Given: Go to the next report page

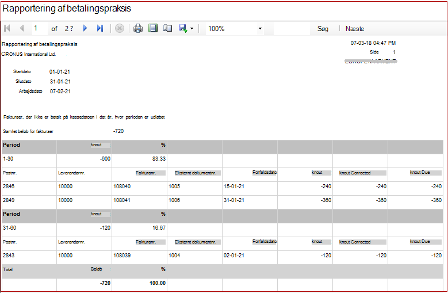Looking at the screenshot, I should (x=85, y=28).
